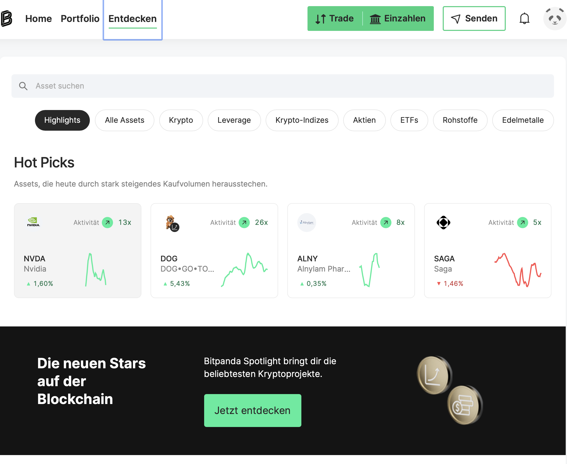567x464 pixels.
Task: Select the Highlights filter chip
Action: tap(62, 120)
